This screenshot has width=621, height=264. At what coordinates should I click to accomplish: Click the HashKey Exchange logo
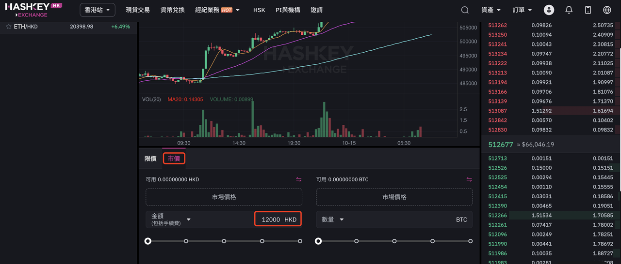(x=33, y=10)
